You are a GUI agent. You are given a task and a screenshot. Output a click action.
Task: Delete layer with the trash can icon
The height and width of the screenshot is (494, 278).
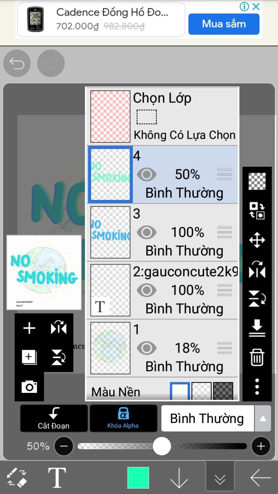click(x=257, y=357)
